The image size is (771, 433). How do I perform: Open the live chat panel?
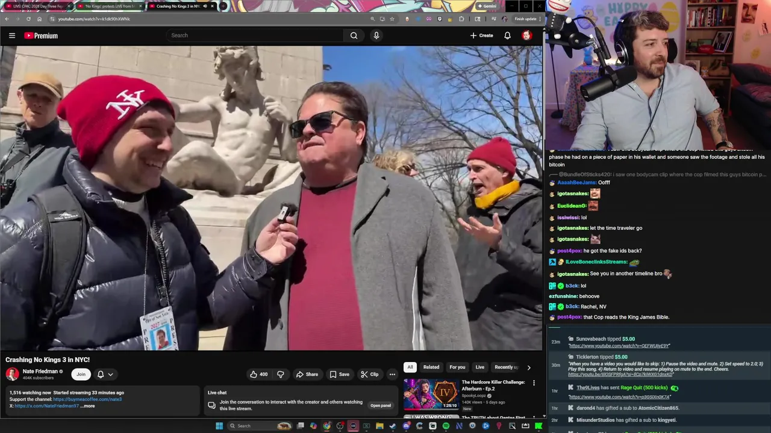(381, 405)
